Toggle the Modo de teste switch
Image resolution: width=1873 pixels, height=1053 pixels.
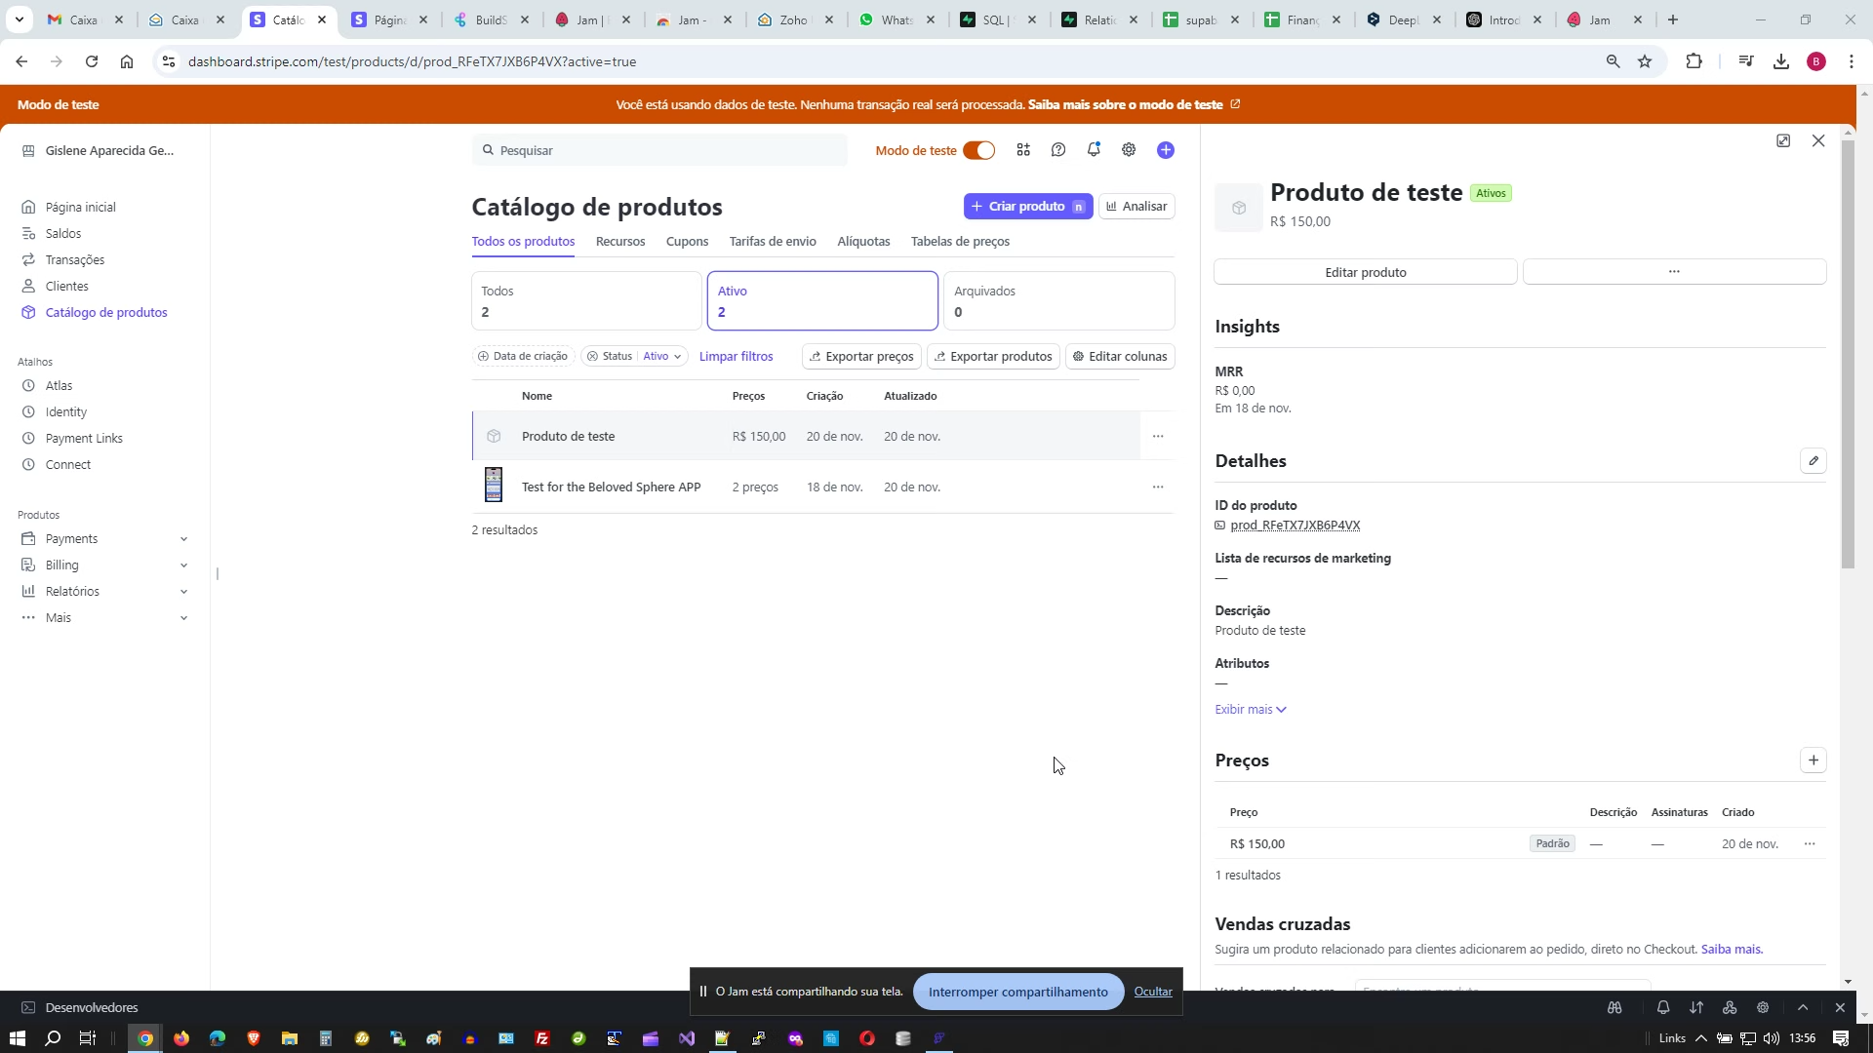[x=978, y=150]
